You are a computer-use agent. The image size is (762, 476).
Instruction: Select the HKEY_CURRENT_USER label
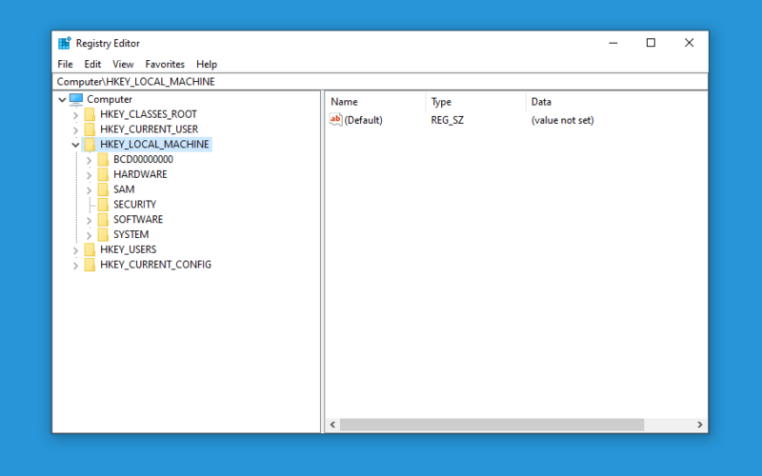point(149,129)
